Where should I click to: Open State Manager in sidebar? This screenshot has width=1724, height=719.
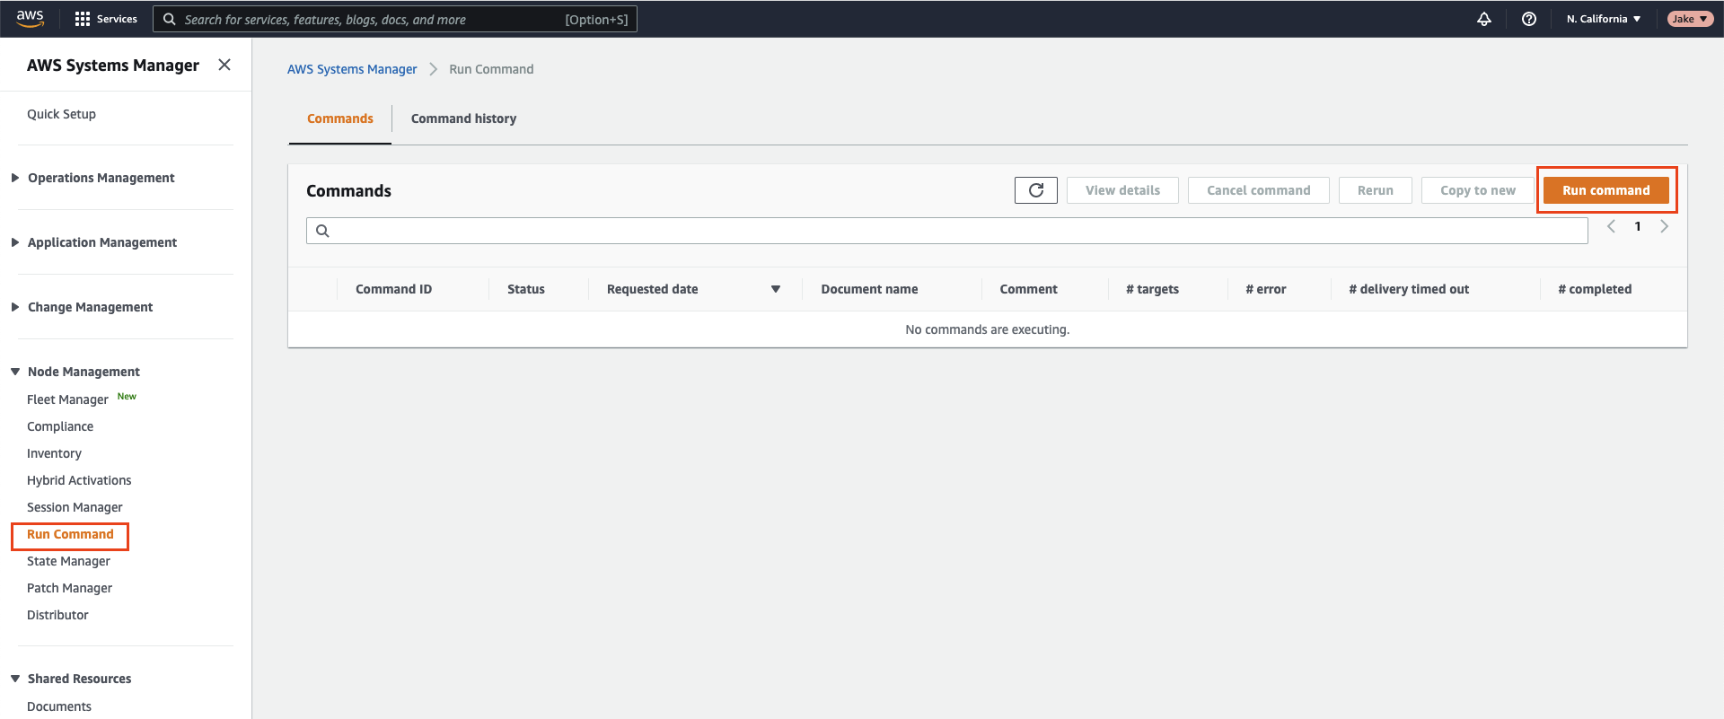[68, 561]
